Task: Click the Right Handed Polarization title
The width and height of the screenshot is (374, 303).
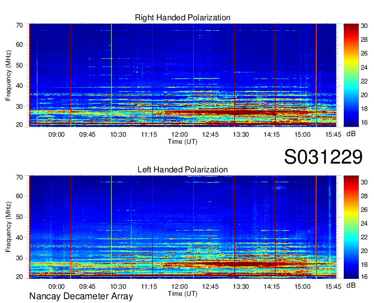Action: pos(183,18)
